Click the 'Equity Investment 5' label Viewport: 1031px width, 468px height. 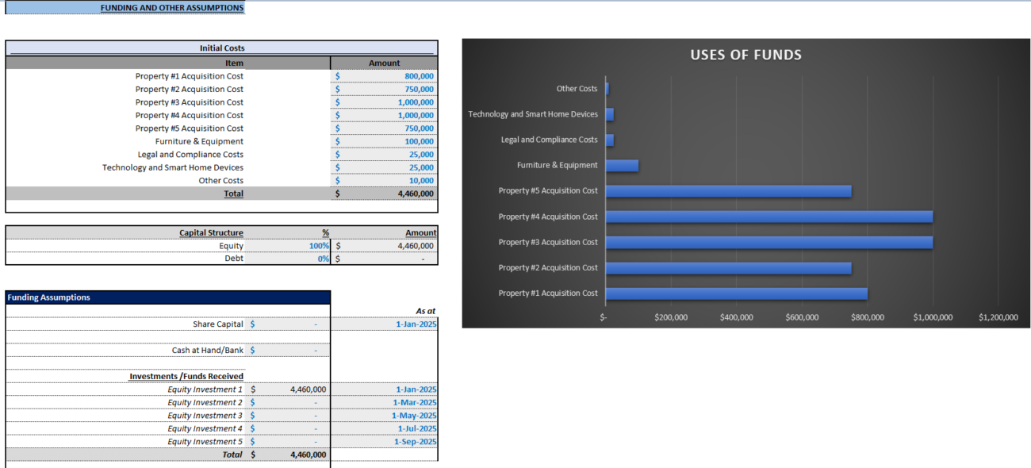[205, 442]
